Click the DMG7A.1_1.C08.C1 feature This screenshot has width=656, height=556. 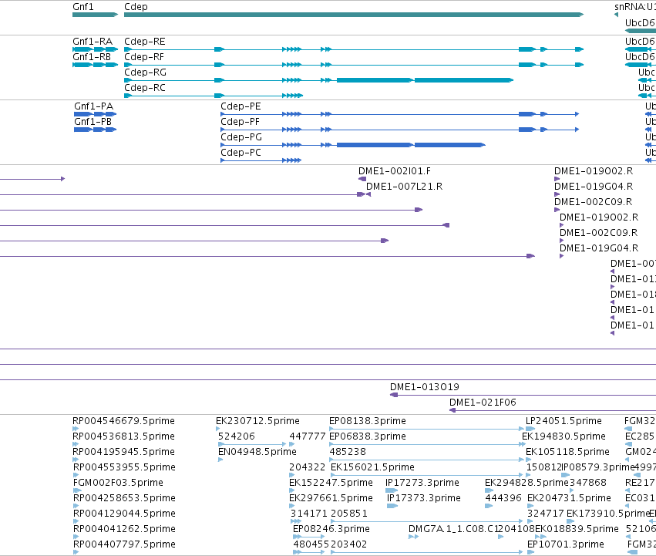453,529
